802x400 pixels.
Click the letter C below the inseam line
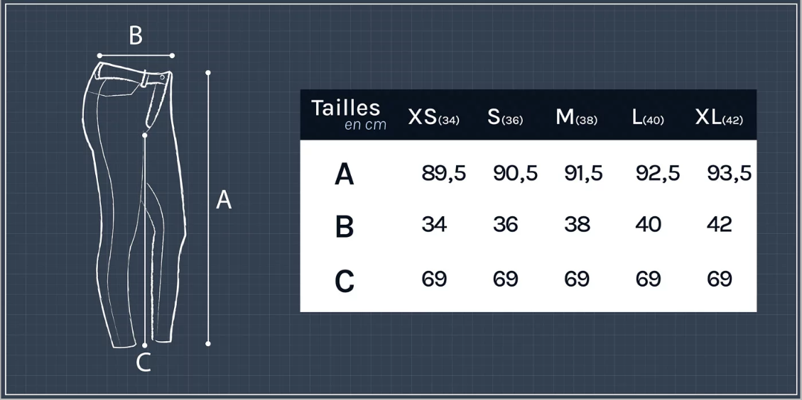point(143,362)
